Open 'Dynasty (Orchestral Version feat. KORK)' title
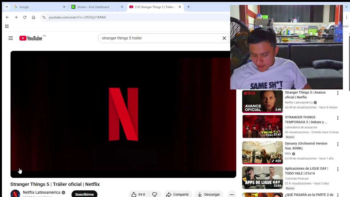This screenshot has height=197, width=350. 306,146
